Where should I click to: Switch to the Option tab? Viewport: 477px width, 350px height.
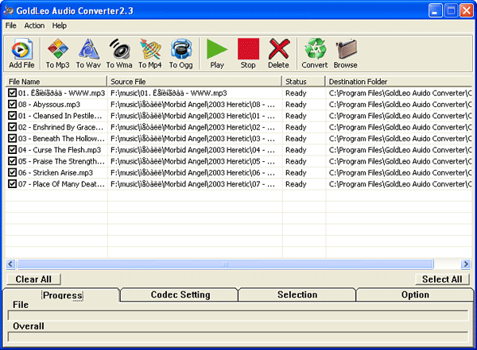415,294
